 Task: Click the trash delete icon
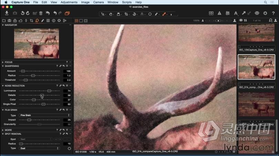[x=41, y=13]
